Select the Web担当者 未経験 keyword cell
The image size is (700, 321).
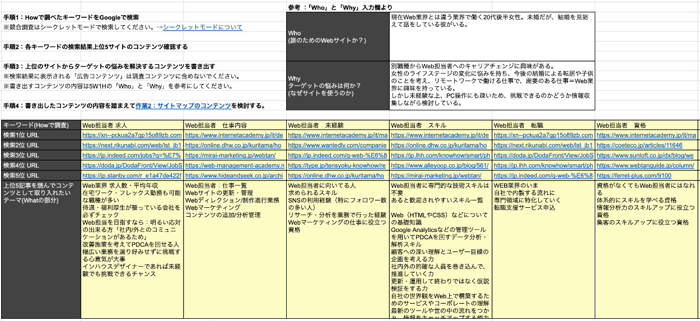coord(337,125)
